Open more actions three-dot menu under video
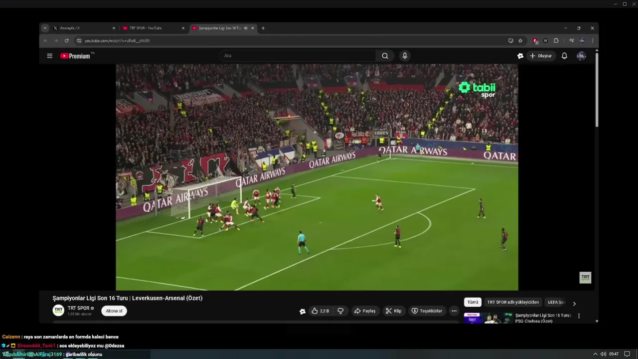The width and height of the screenshot is (638, 359). coord(454,311)
